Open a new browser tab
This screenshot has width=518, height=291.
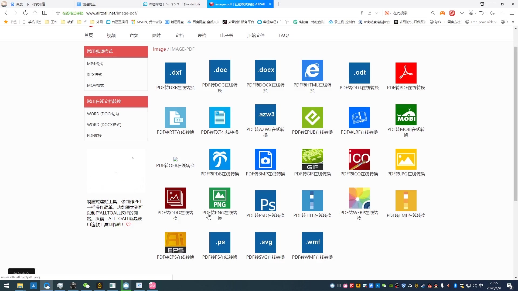278,4
